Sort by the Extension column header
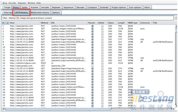The image size is (178, 112). [x=145, y=23]
